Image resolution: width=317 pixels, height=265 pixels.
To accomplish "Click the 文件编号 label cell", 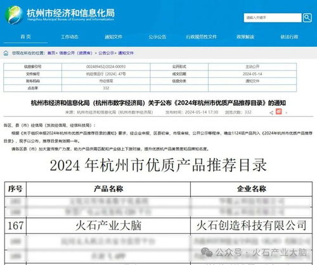I will [33, 74].
